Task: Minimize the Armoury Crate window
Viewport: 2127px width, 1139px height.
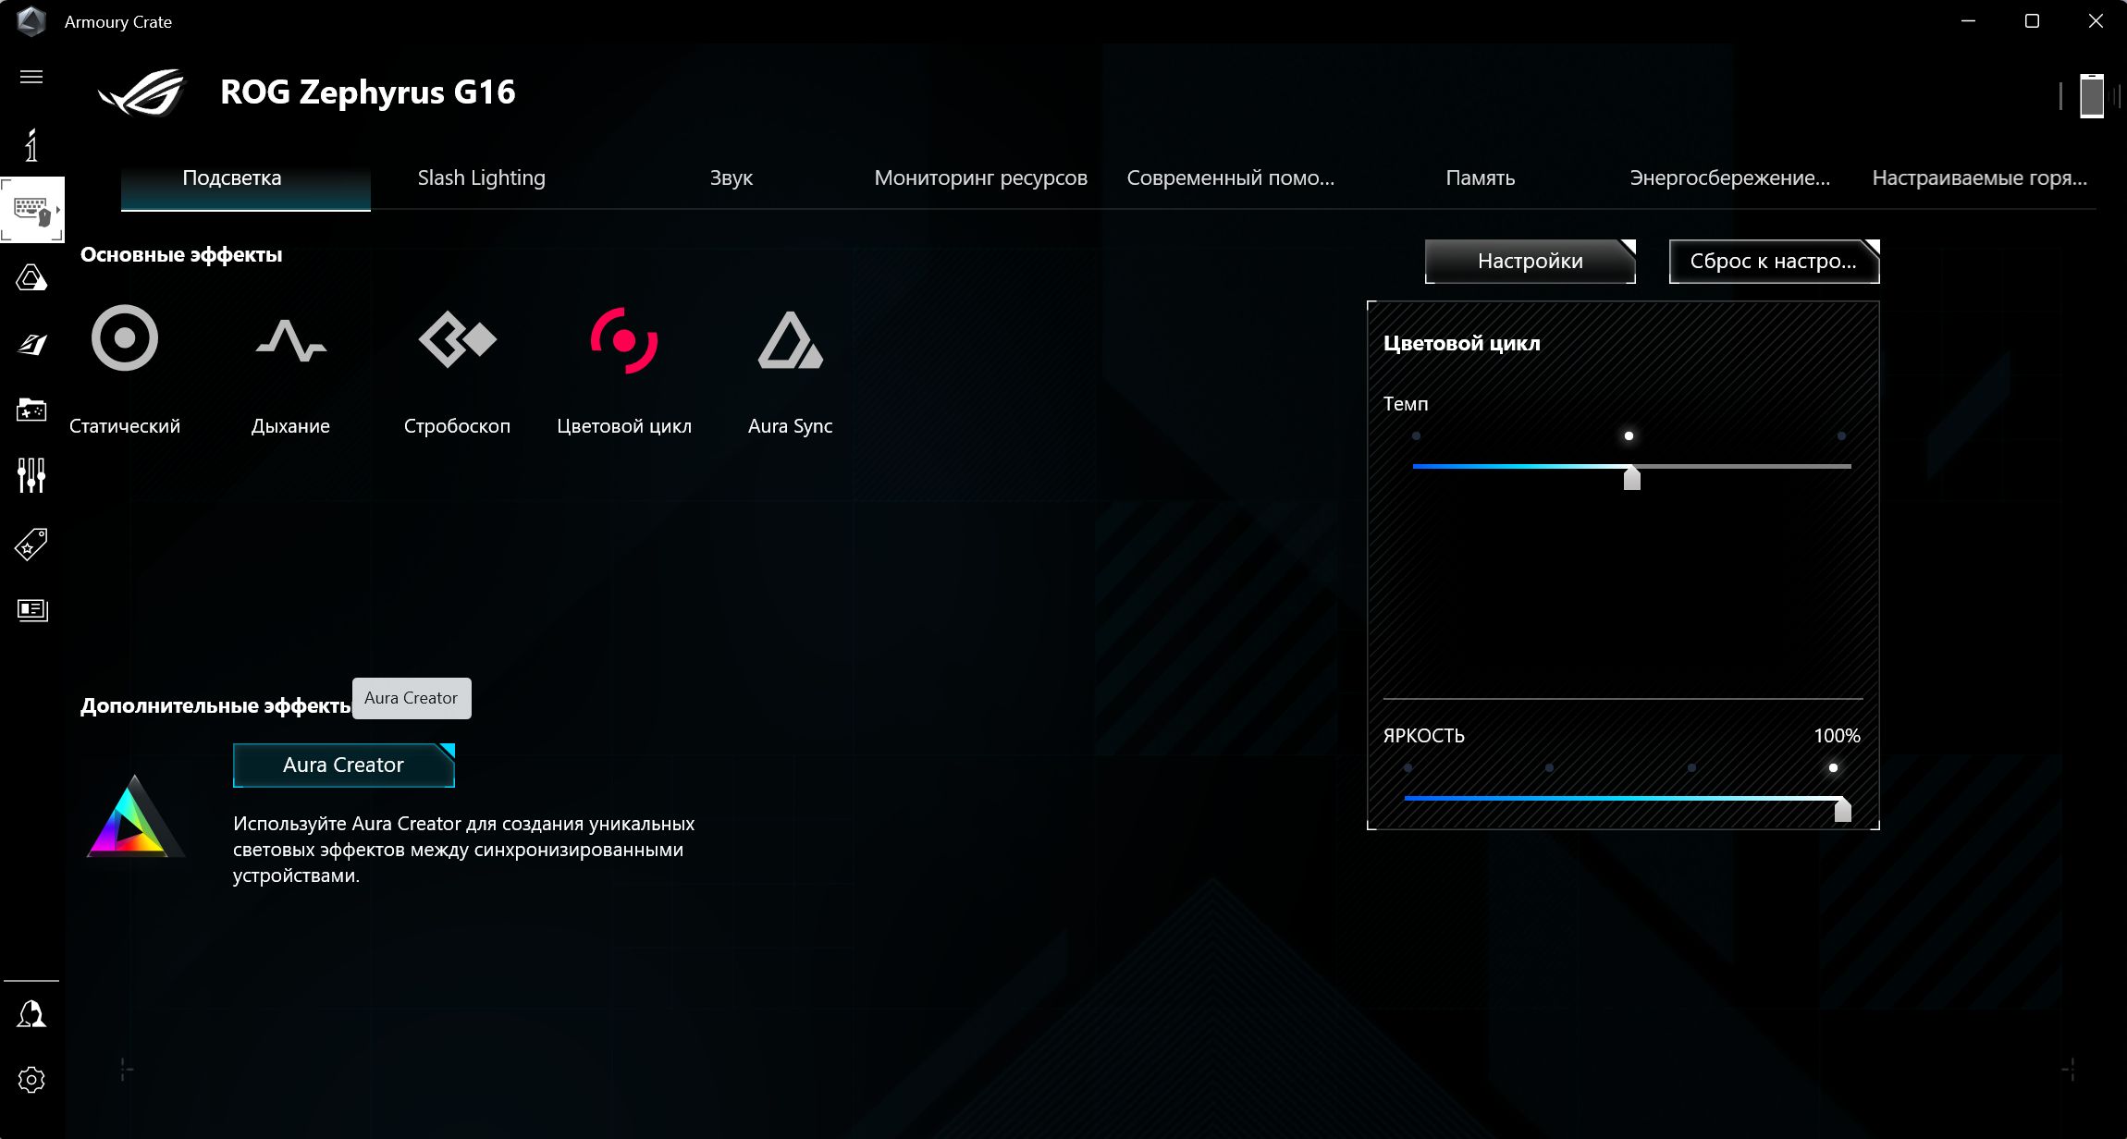Action: coord(1968,21)
